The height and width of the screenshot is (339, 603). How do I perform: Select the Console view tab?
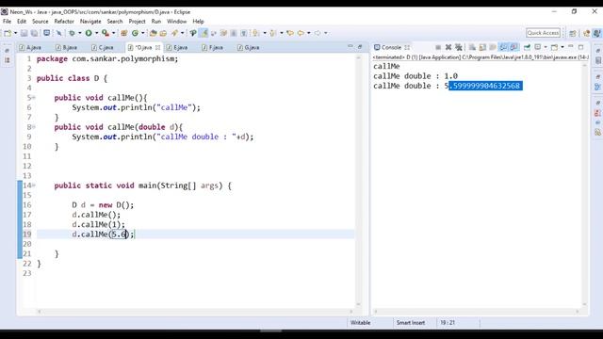(x=391, y=47)
